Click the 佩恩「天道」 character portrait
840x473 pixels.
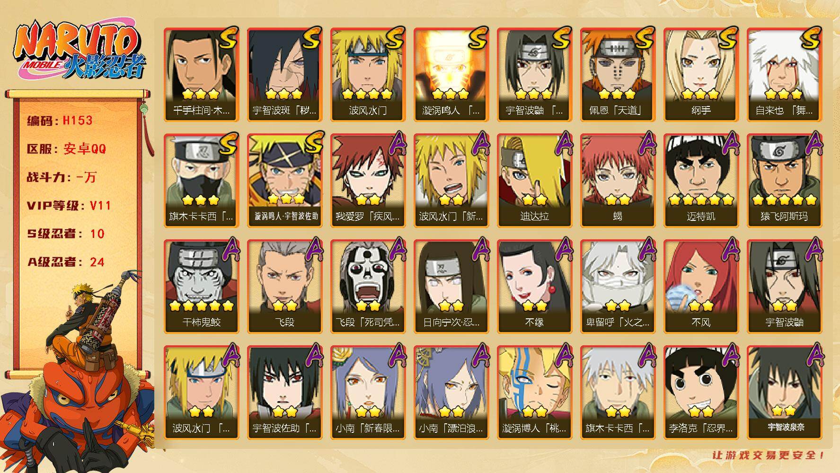click(x=618, y=75)
